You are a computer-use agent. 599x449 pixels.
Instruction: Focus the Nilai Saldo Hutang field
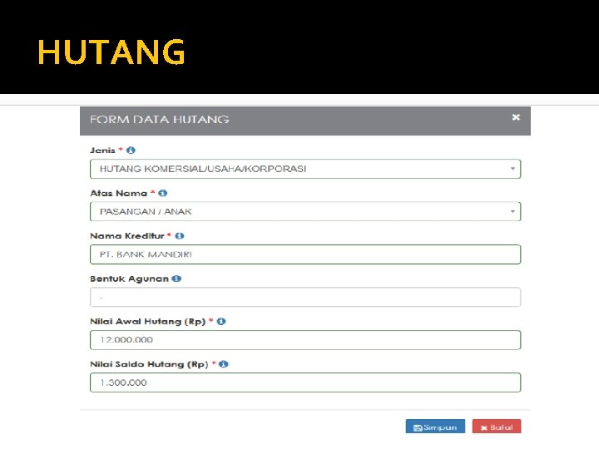[x=305, y=382]
